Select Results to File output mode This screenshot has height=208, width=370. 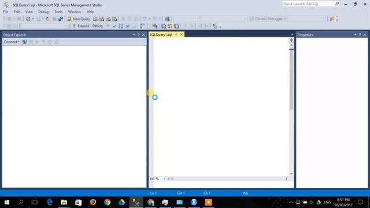tap(176, 26)
